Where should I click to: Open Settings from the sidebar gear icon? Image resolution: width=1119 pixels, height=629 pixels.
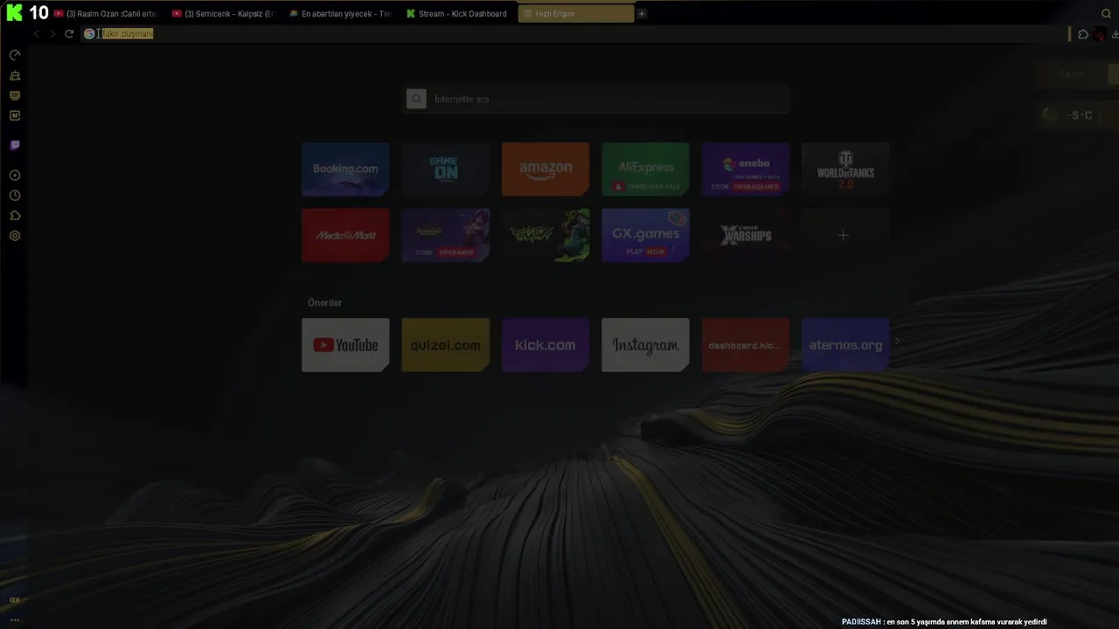pyautogui.click(x=15, y=236)
